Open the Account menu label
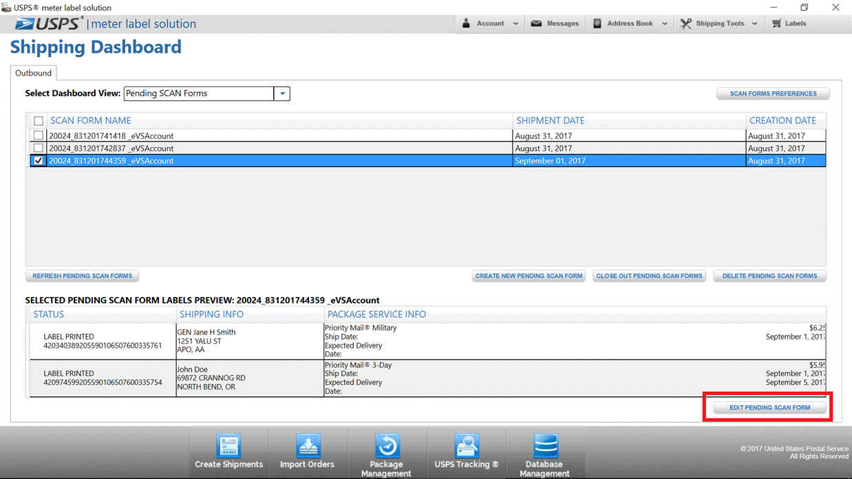 [491, 23]
